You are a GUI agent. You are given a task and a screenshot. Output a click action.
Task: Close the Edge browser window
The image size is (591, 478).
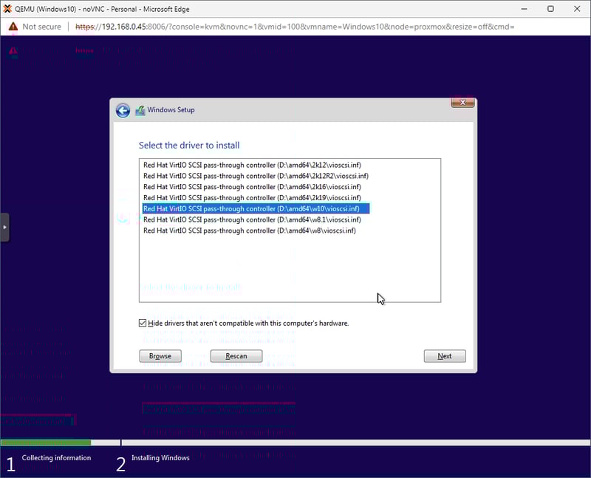pyautogui.click(x=577, y=9)
